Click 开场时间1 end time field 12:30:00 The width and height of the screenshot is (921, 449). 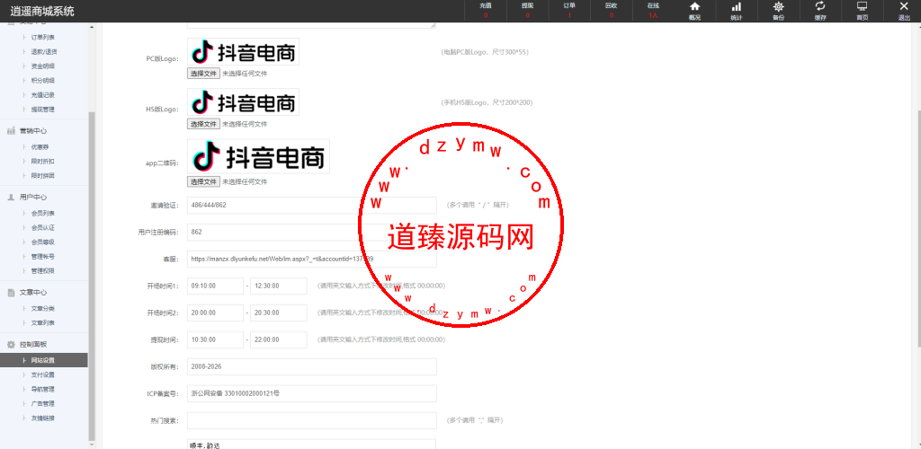point(279,286)
